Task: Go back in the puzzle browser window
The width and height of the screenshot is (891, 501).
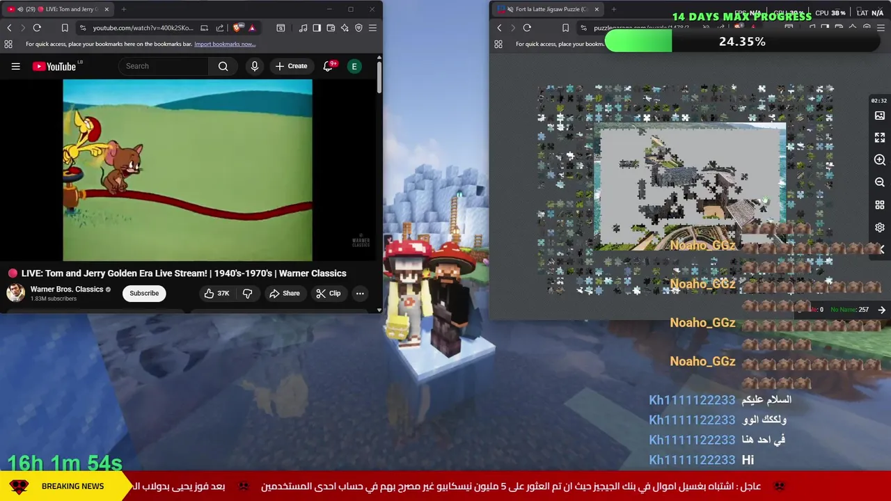Action: tap(499, 28)
